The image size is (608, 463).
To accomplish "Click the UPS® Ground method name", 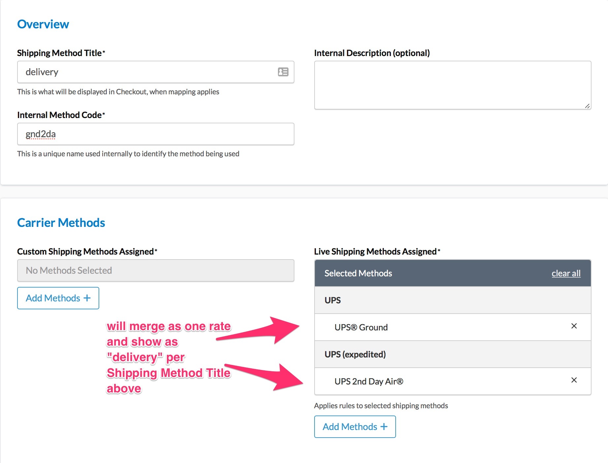I will pos(361,327).
